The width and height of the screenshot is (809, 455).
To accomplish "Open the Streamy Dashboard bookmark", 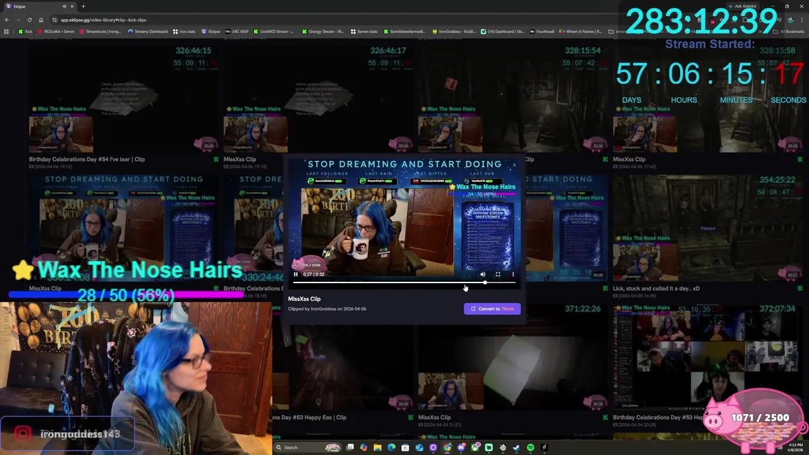I will coord(148,32).
